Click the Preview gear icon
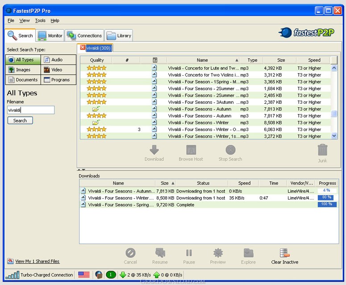This screenshot has width=346, height=285. pyautogui.click(x=218, y=253)
